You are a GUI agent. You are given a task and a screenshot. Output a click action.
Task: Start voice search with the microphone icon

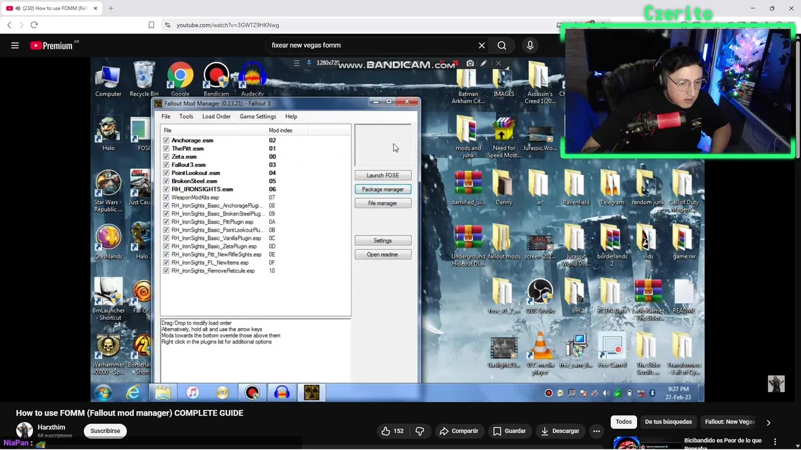(530, 45)
